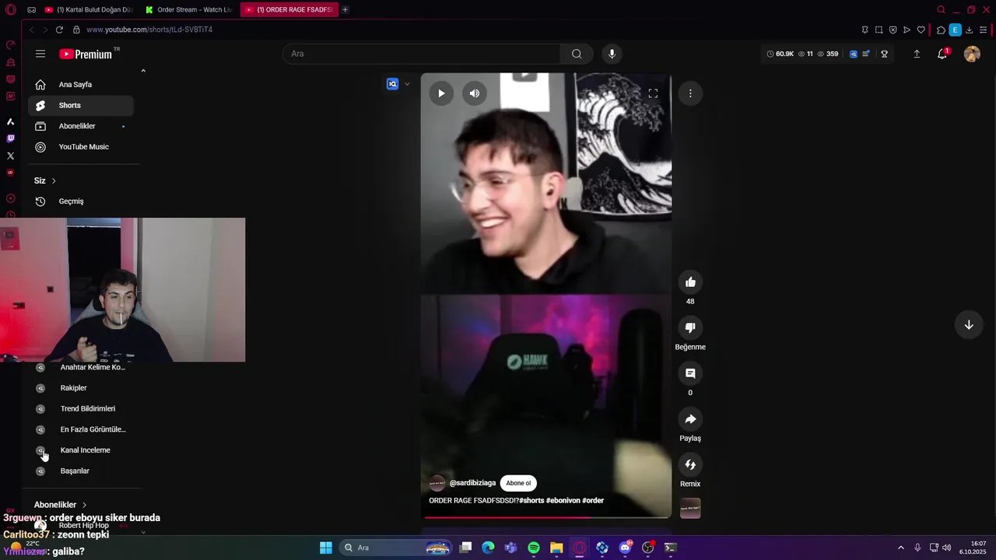This screenshot has height=560, width=996.
Task: Open the @sardibiziaga channel link
Action: click(472, 483)
